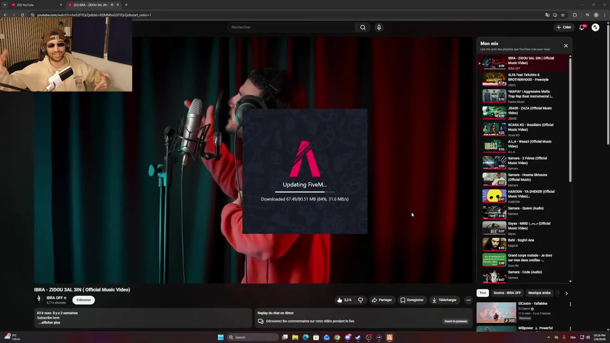The width and height of the screenshot is (610, 343).
Task: Open a new browser tab
Action: pos(126,5)
